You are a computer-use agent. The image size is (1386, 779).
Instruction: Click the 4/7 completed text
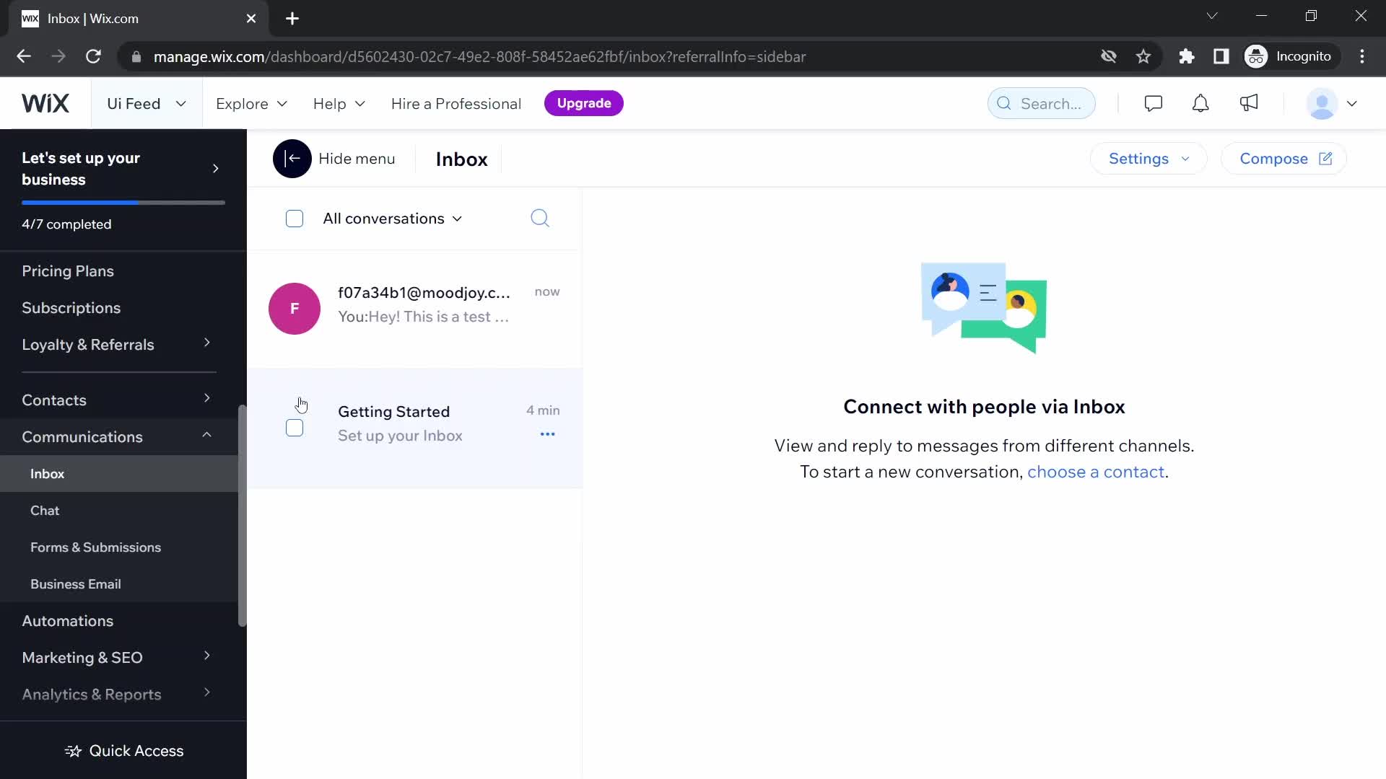[x=66, y=224]
